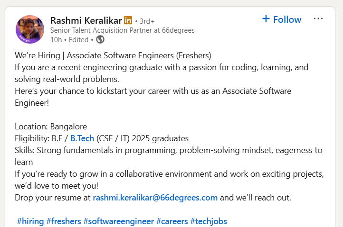Screen dimensions: 343x227
Task: Open the three-dot post options menu
Action: point(318,19)
